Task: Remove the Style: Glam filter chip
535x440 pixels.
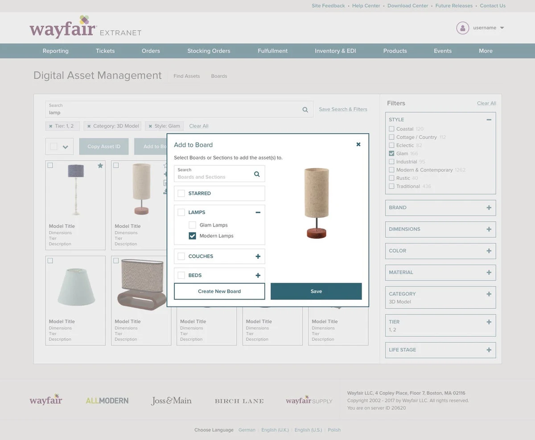Action: click(150, 126)
